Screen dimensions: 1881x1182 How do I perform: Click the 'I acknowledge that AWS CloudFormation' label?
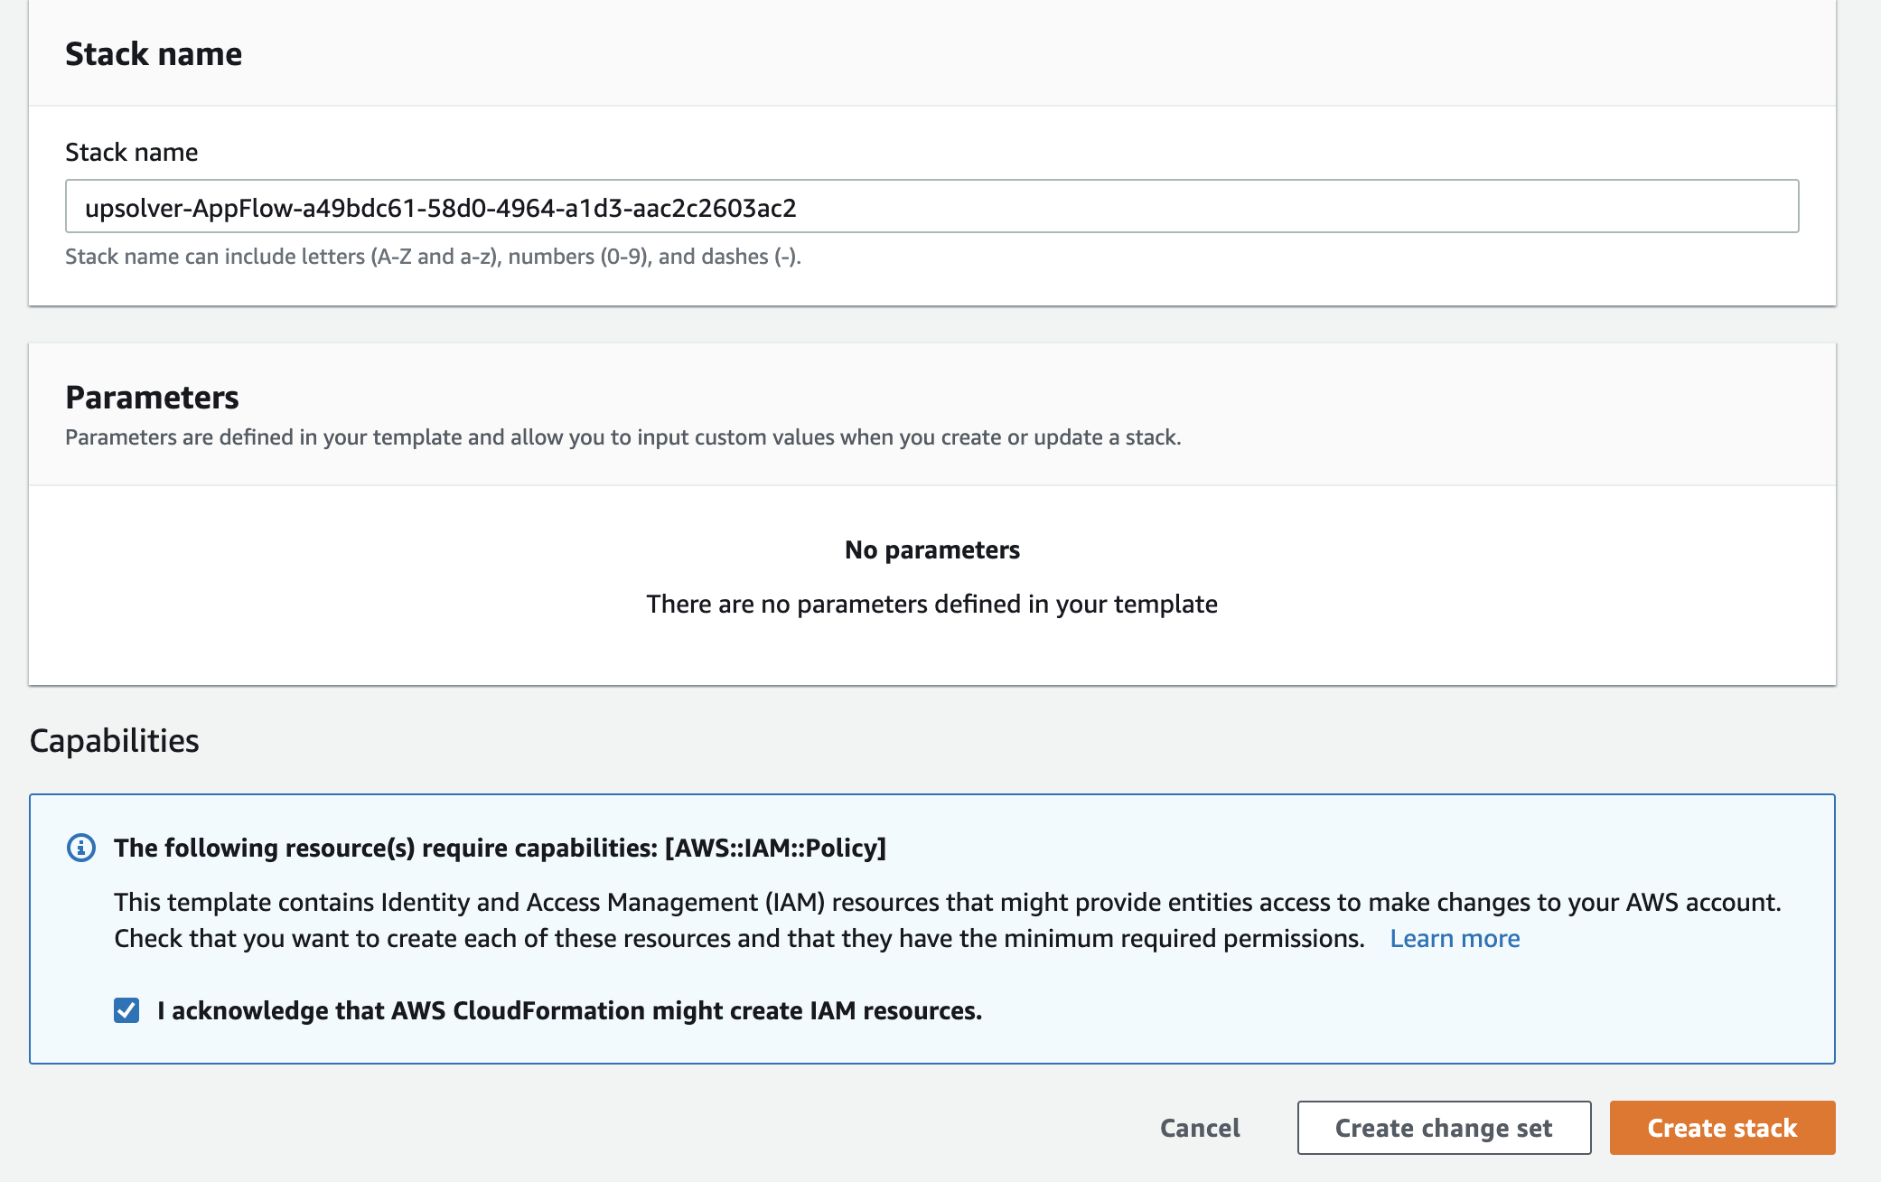pyautogui.click(x=569, y=1010)
